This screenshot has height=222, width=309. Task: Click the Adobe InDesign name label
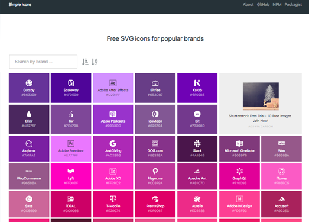coord(239,206)
